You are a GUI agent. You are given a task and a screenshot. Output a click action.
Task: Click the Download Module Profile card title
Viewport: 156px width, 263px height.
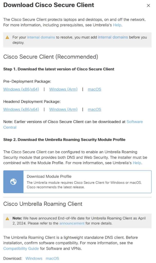(x=49, y=176)
